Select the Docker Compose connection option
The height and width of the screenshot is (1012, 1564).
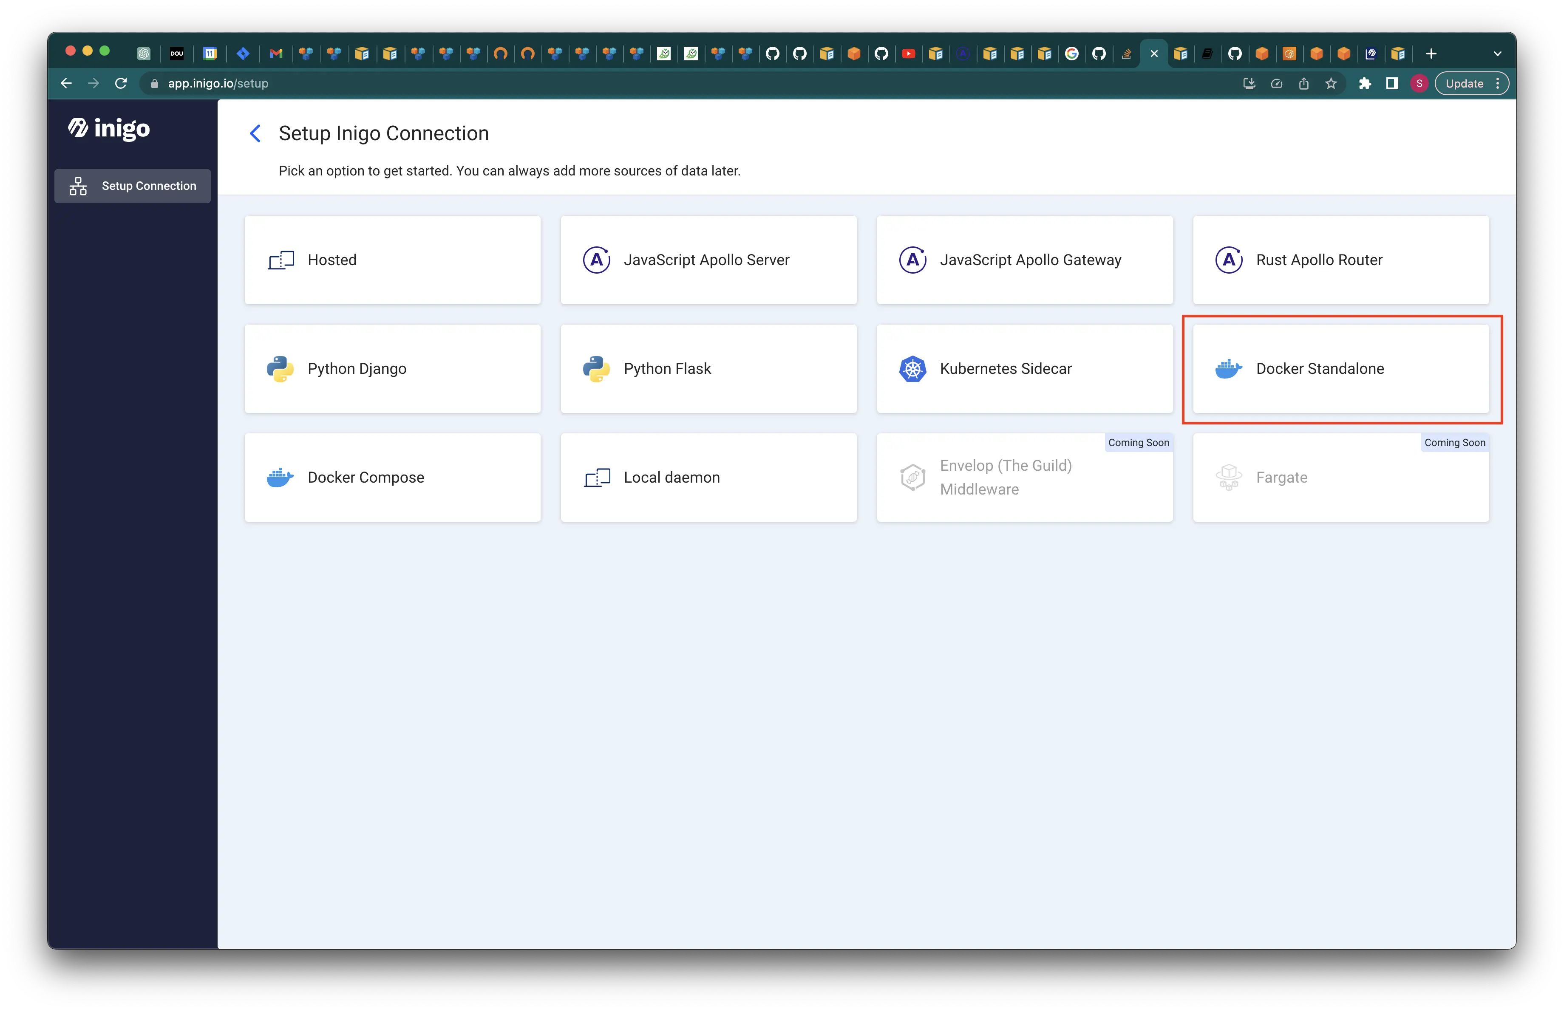(x=392, y=476)
